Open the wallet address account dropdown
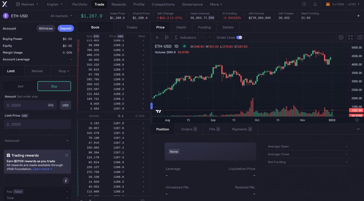The image size is (364, 201). pos(346,4)
